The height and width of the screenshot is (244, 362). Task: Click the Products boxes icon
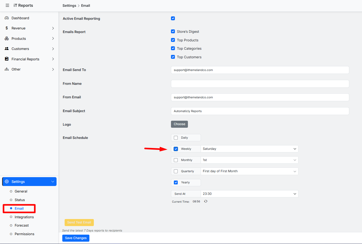tap(7, 38)
